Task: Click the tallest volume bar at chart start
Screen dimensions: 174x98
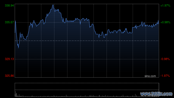Action: point(15,94)
